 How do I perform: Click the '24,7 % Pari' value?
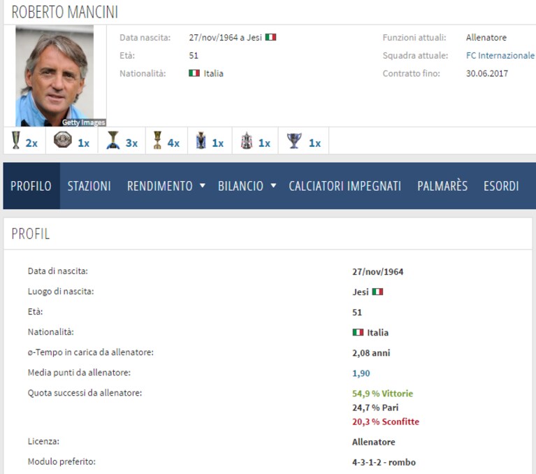tap(375, 408)
